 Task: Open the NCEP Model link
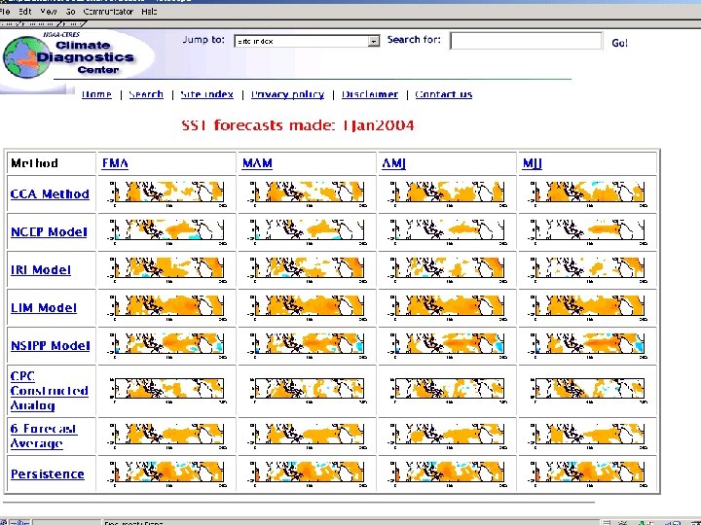[x=49, y=232]
